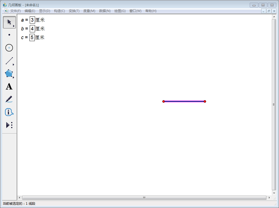Click the parameter label c =
The width and height of the screenshot is (279, 208).
(x=24, y=37)
